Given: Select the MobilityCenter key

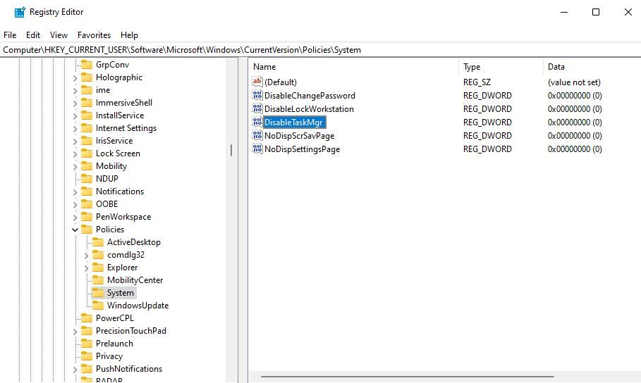Looking at the screenshot, I should [135, 280].
